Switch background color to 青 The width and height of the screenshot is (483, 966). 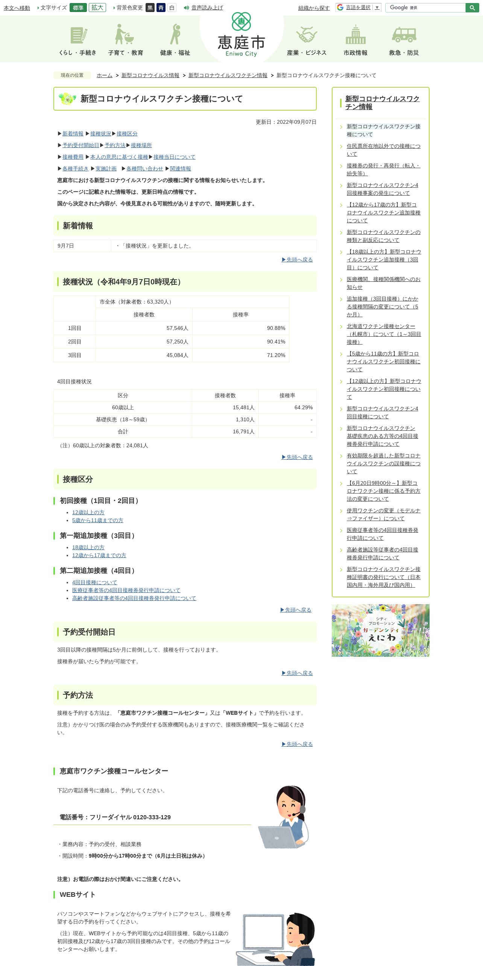[161, 8]
